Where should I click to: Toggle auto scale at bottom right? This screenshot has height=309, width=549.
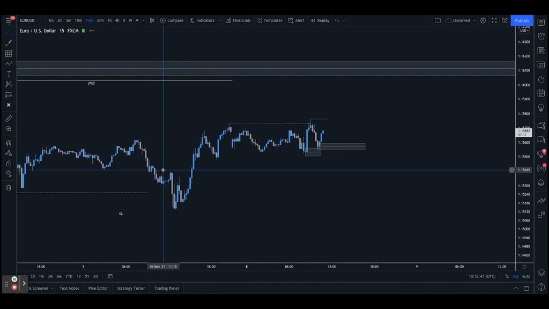pos(526,276)
